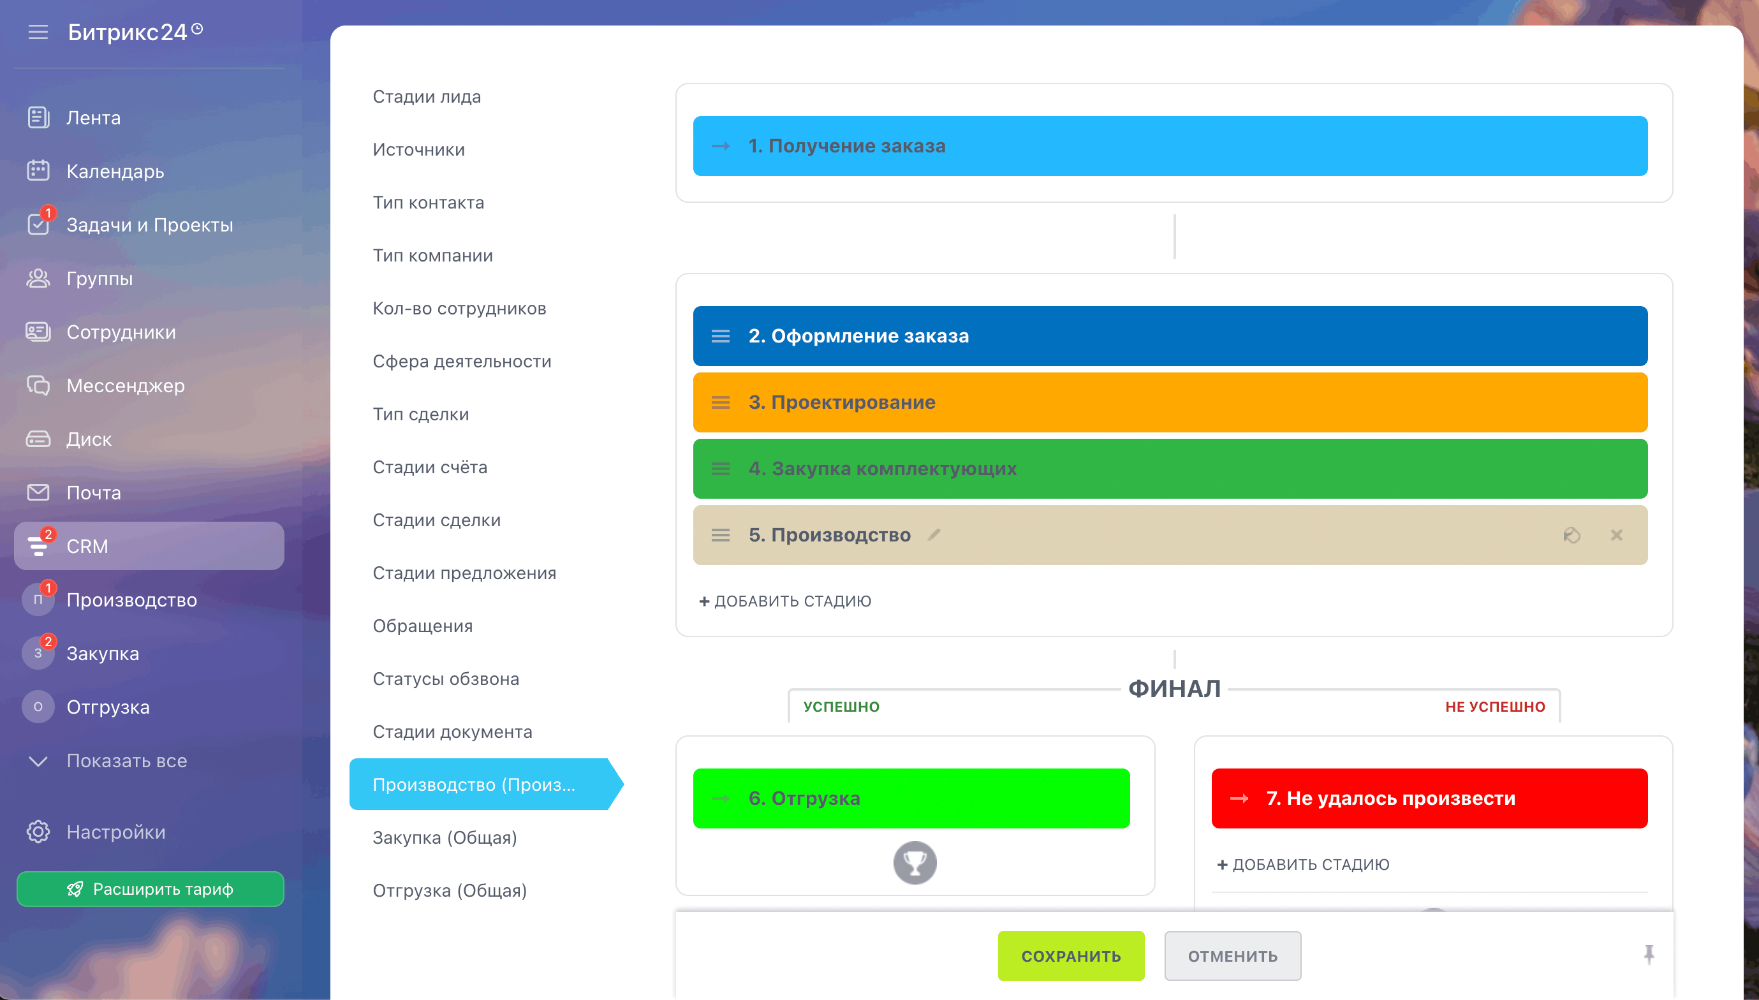The image size is (1759, 1000).
Task: Open Мессенджер chat icon
Action: click(x=38, y=385)
